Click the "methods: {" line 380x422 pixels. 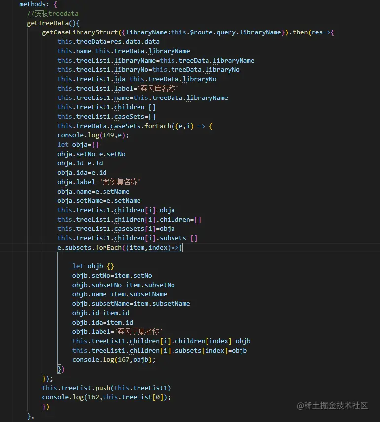point(38,4)
